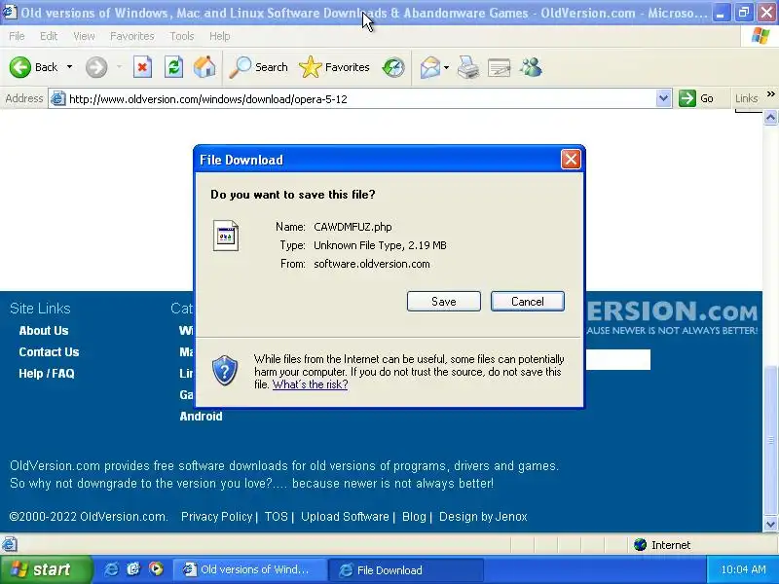779x584 pixels.
Task: Close the File Download dialog
Action: 571,160
